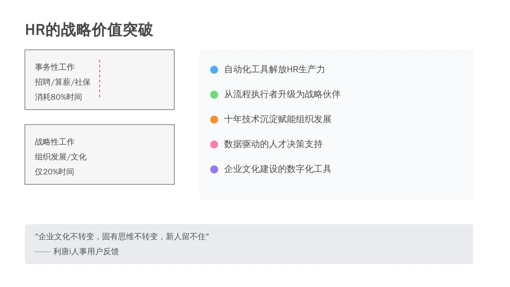Click 从流程执行者升级为战略伙伴 text
This screenshot has height=287, width=510.
coord(282,94)
